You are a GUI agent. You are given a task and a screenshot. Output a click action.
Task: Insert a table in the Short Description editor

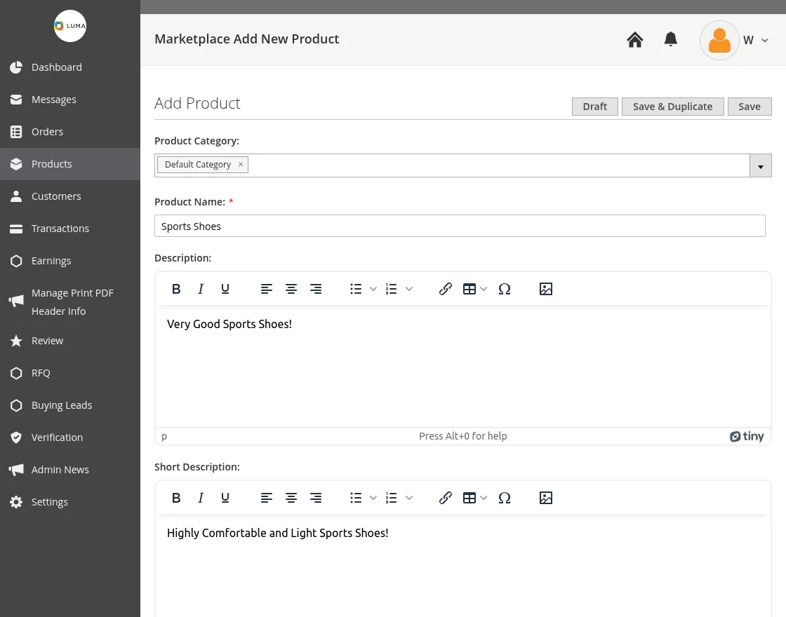(469, 498)
